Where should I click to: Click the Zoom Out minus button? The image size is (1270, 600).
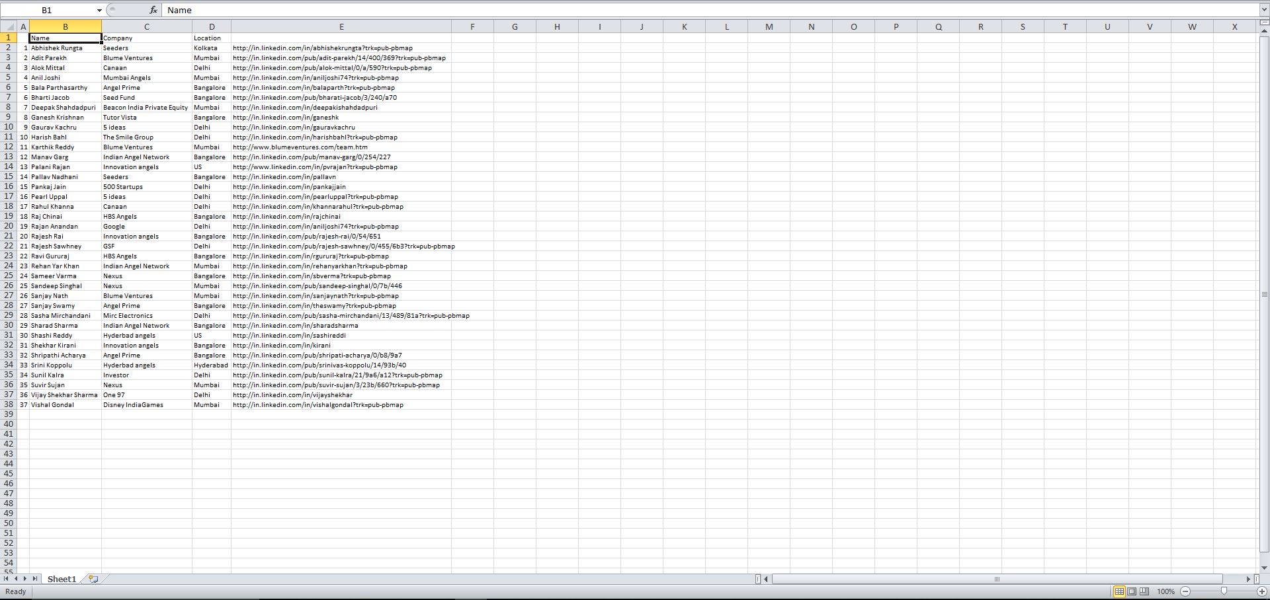pyautogui.click(x=1185, y=591)
